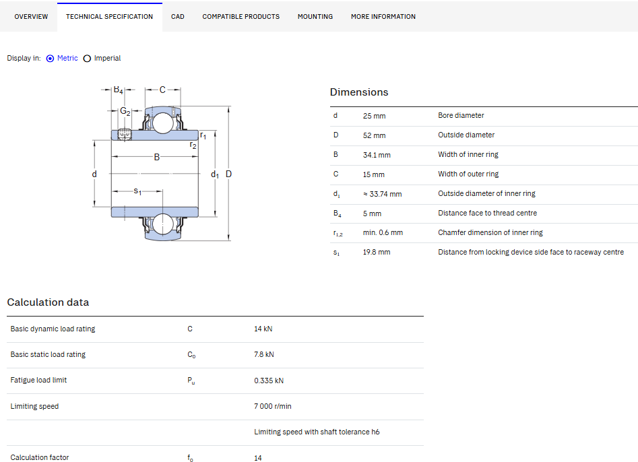Select the '≈ 33.74 mm' value
Viewport: 638px width, 462px height.
(382, 194)
